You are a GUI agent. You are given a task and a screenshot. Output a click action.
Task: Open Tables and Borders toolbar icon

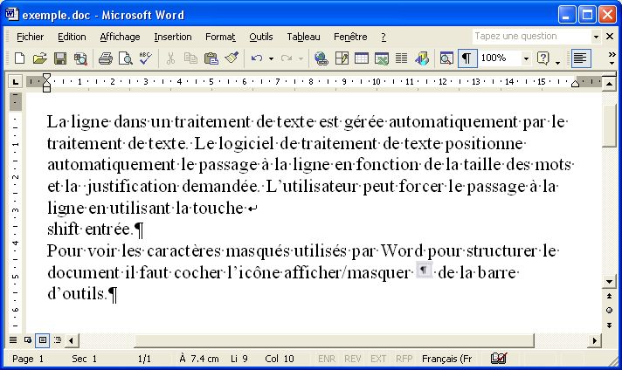pyautogui.click(x=342, y=58)
